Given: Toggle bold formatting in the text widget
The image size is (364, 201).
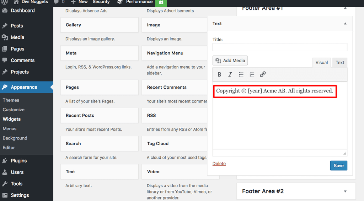Looking at the screenshot, I should 219,74.
